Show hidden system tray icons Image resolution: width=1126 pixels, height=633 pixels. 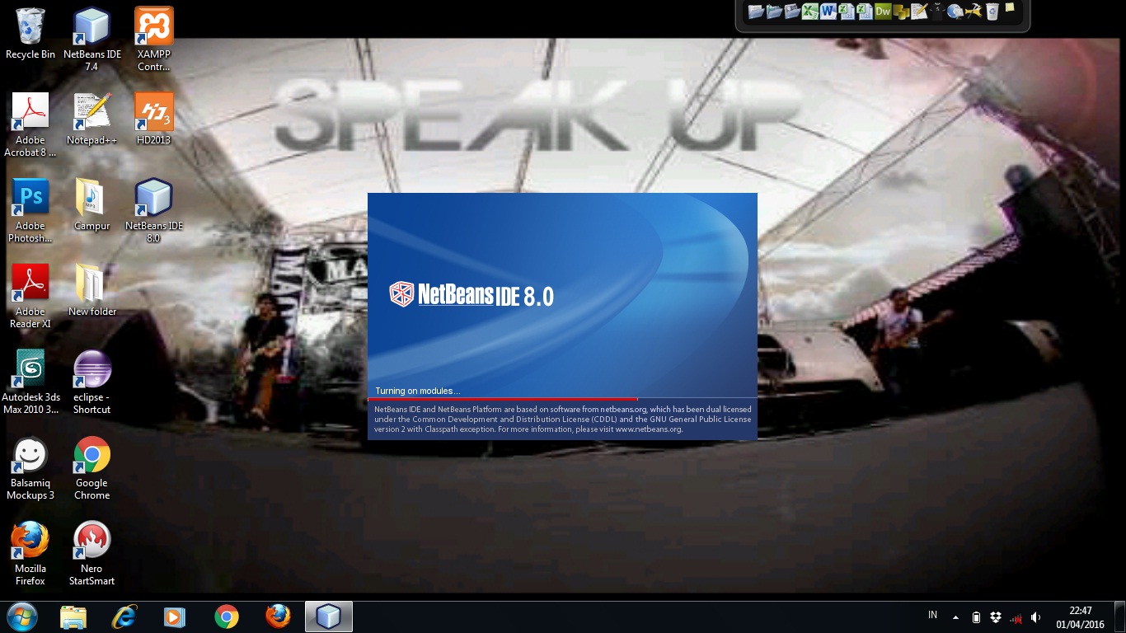click(955, 617)
